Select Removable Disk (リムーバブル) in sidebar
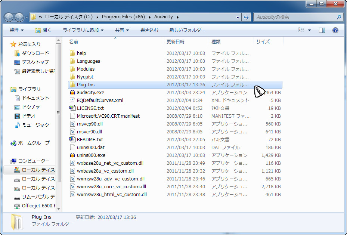Image resolution: width=347 pixels, height=235 pixels. 34,197
